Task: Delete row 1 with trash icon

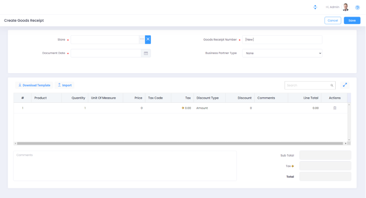Action: tap(335, 108)
